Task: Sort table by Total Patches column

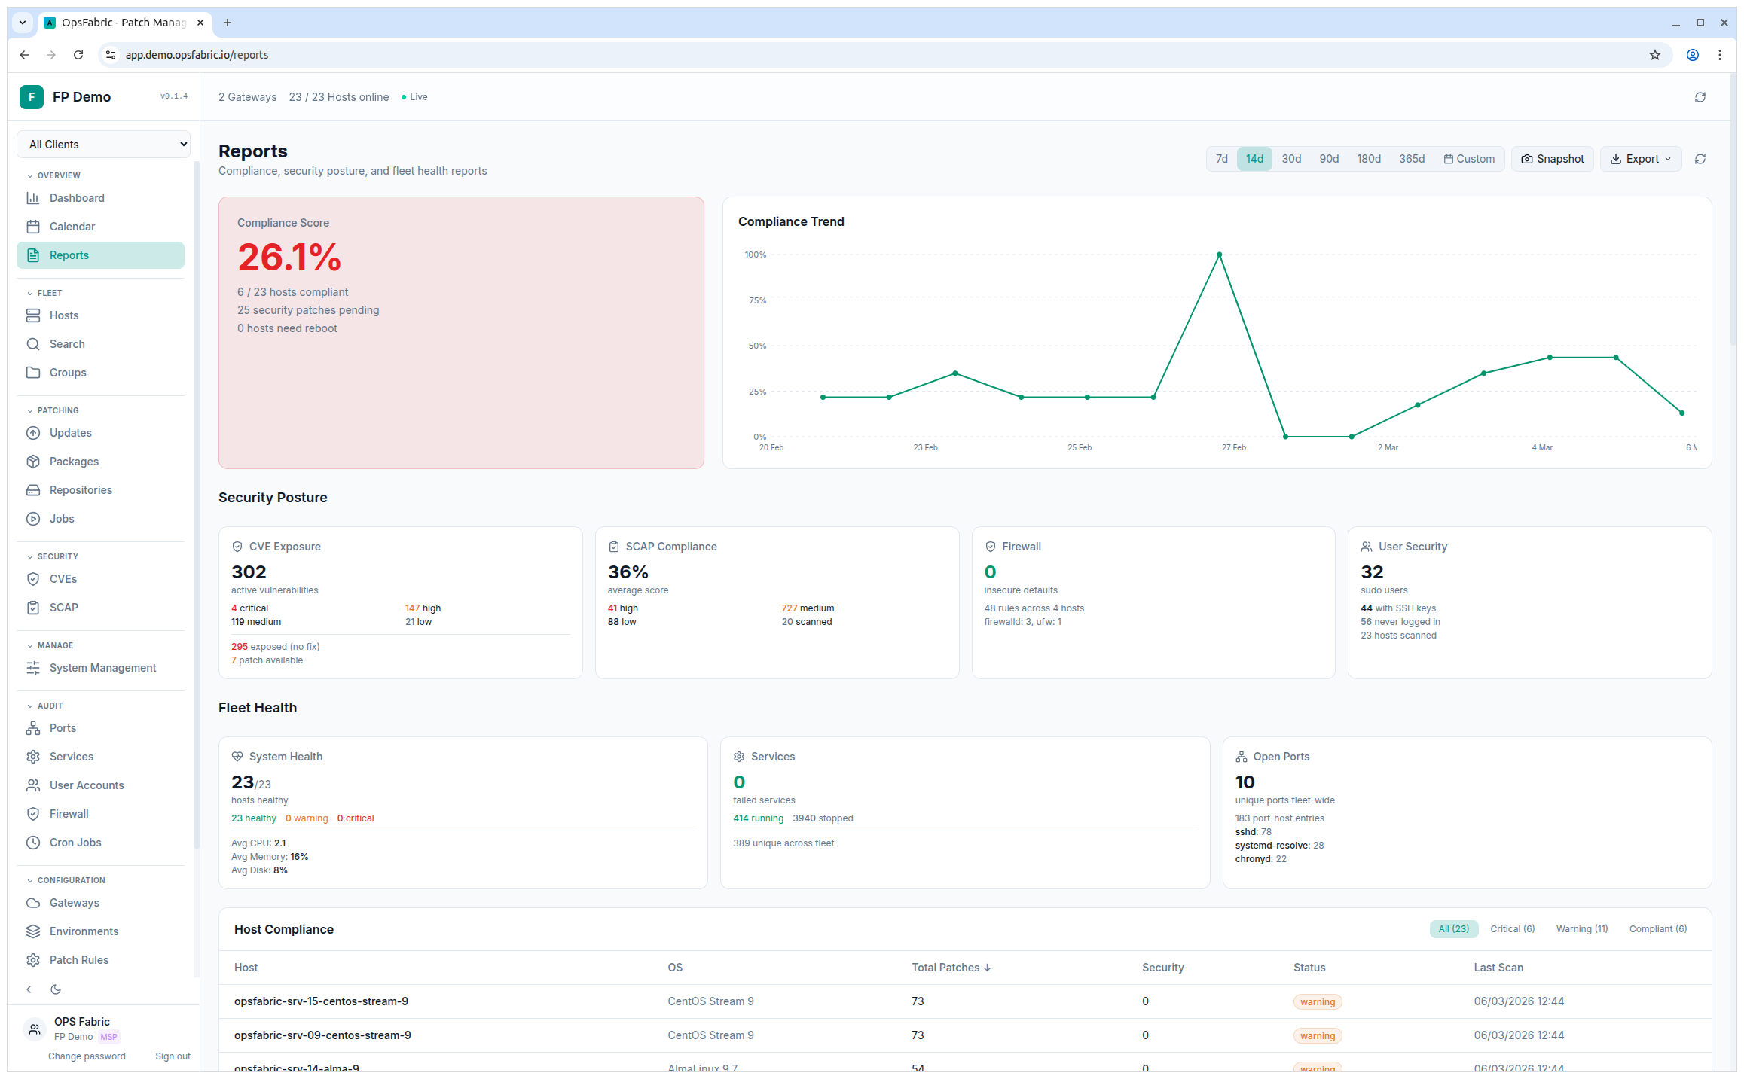Action: 951,967
